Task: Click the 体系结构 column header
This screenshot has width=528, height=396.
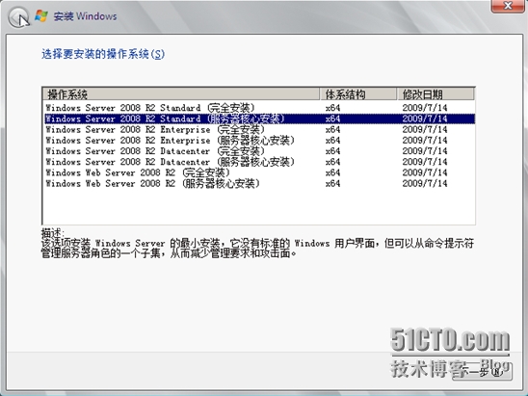Action: pyautogui.click(x=358, y=94)
